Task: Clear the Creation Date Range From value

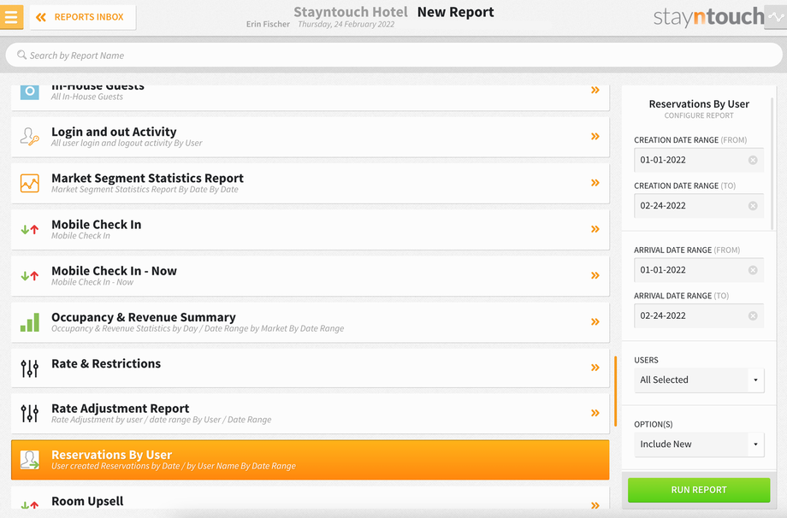Action: [x=753, y=160]
